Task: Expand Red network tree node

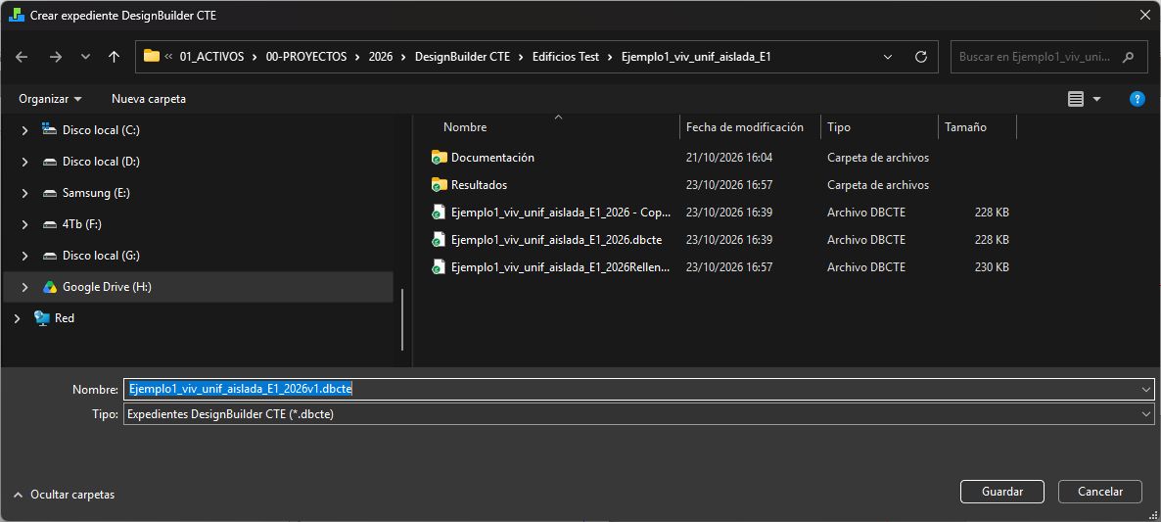Action: [17, 318]
